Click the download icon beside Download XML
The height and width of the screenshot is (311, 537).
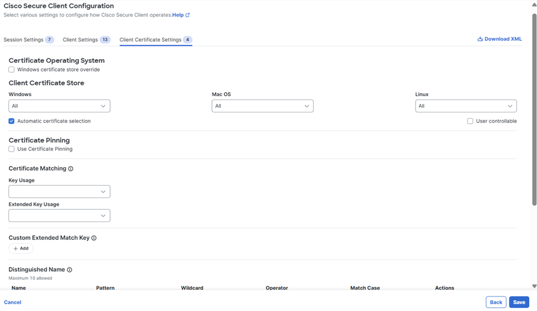480,39
